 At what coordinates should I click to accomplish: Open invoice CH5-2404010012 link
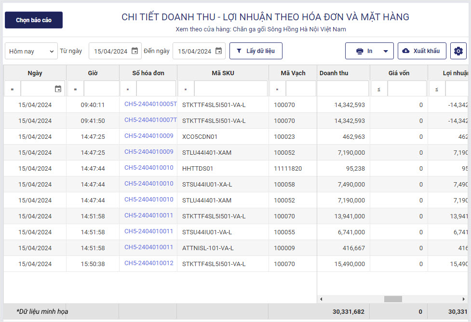148,263
